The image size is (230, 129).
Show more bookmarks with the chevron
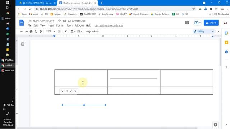[210, 14]
